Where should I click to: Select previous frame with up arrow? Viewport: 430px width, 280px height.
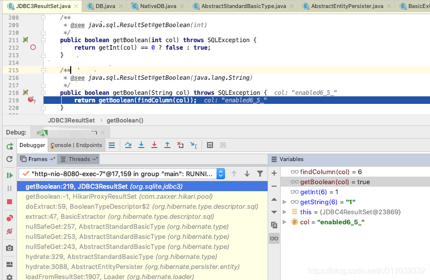click(234, 174)
